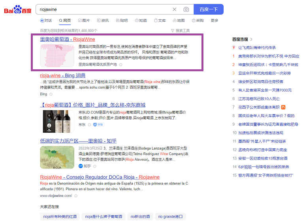Click the 保障 shield badge icon
The height and width of the screenshot is (222, 303).
click(98, 124)
